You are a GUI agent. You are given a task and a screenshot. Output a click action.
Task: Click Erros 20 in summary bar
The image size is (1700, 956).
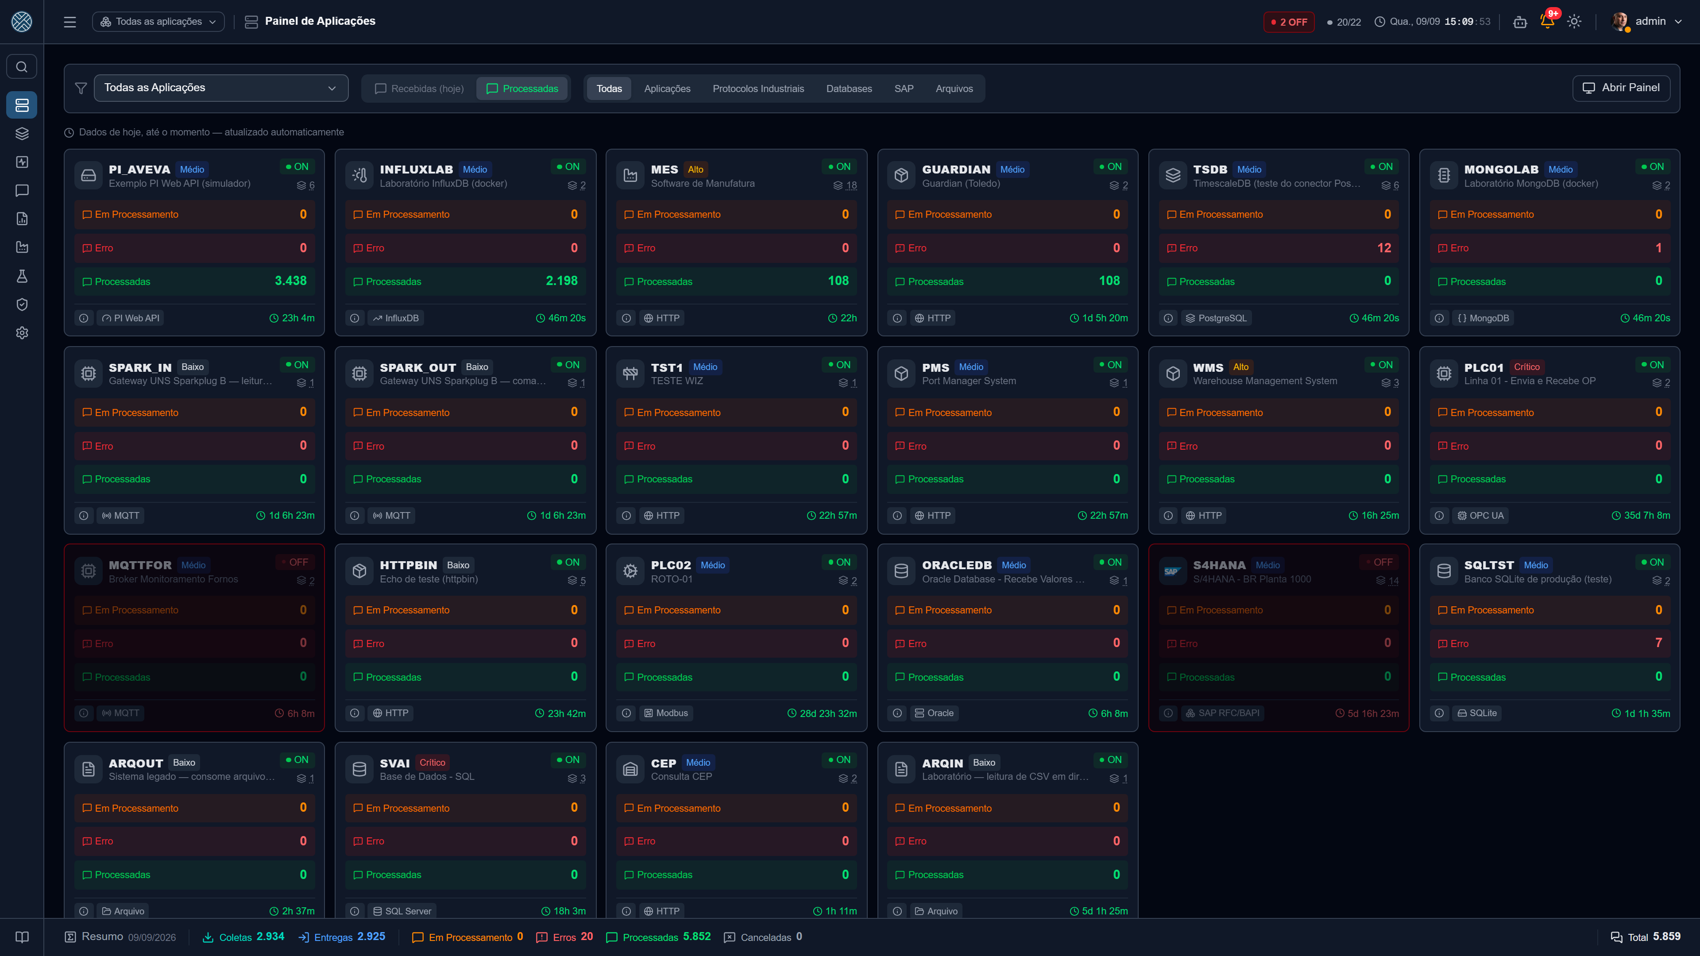pos(564,937)
